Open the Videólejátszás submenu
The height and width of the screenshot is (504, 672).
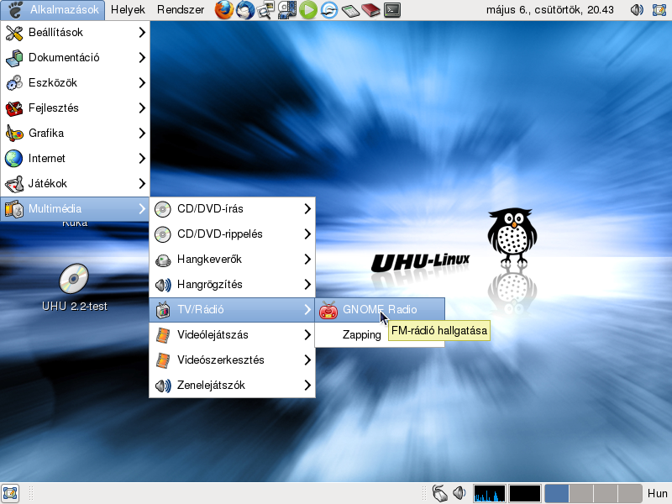pos(233,335)
